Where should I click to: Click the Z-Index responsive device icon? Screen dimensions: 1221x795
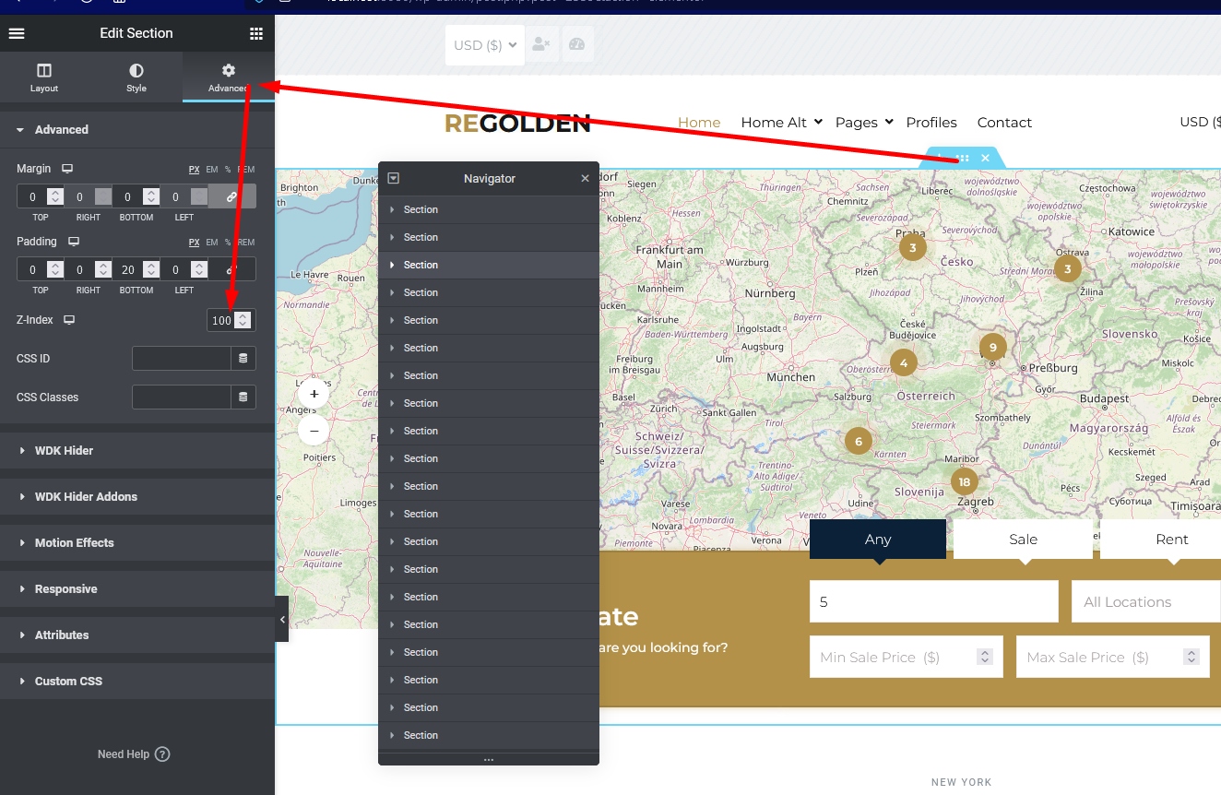coord(69,320)
